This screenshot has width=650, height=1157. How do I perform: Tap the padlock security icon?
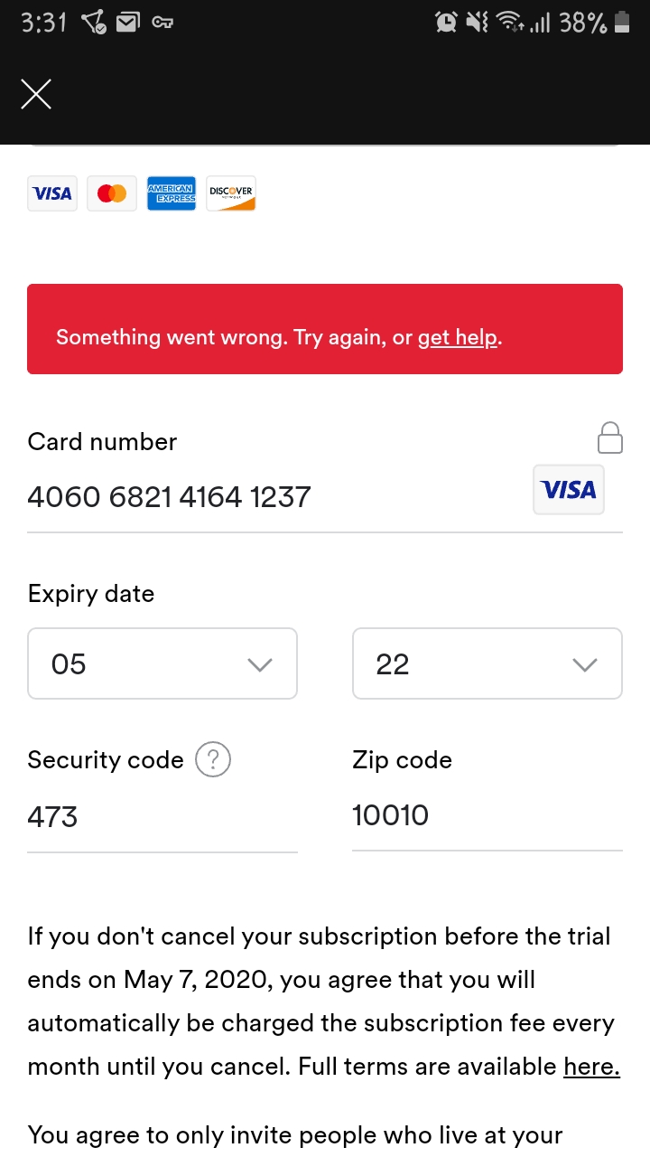click(610, 437)
